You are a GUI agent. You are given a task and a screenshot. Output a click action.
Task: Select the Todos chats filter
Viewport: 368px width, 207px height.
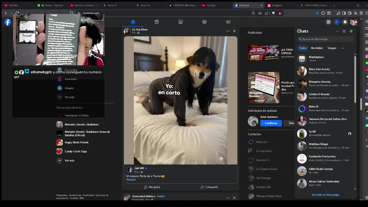click(303, 48)
